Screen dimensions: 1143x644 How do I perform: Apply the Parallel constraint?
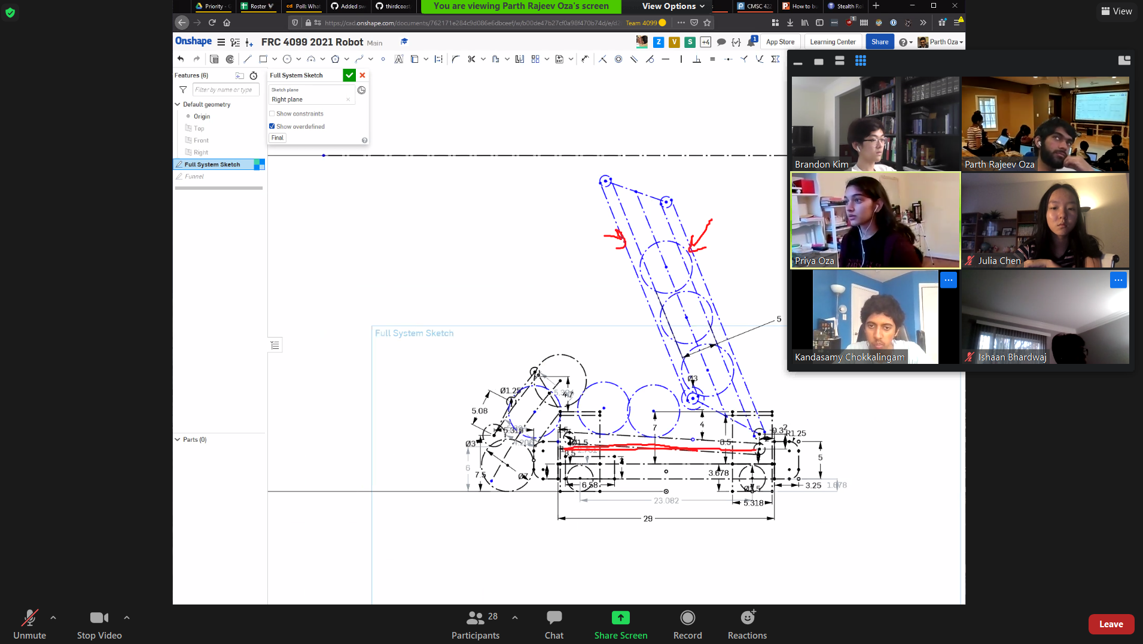634,59
